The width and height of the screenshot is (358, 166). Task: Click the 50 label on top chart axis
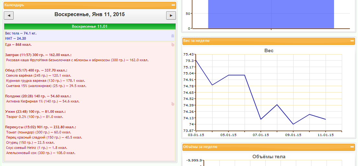click(188, 14)
